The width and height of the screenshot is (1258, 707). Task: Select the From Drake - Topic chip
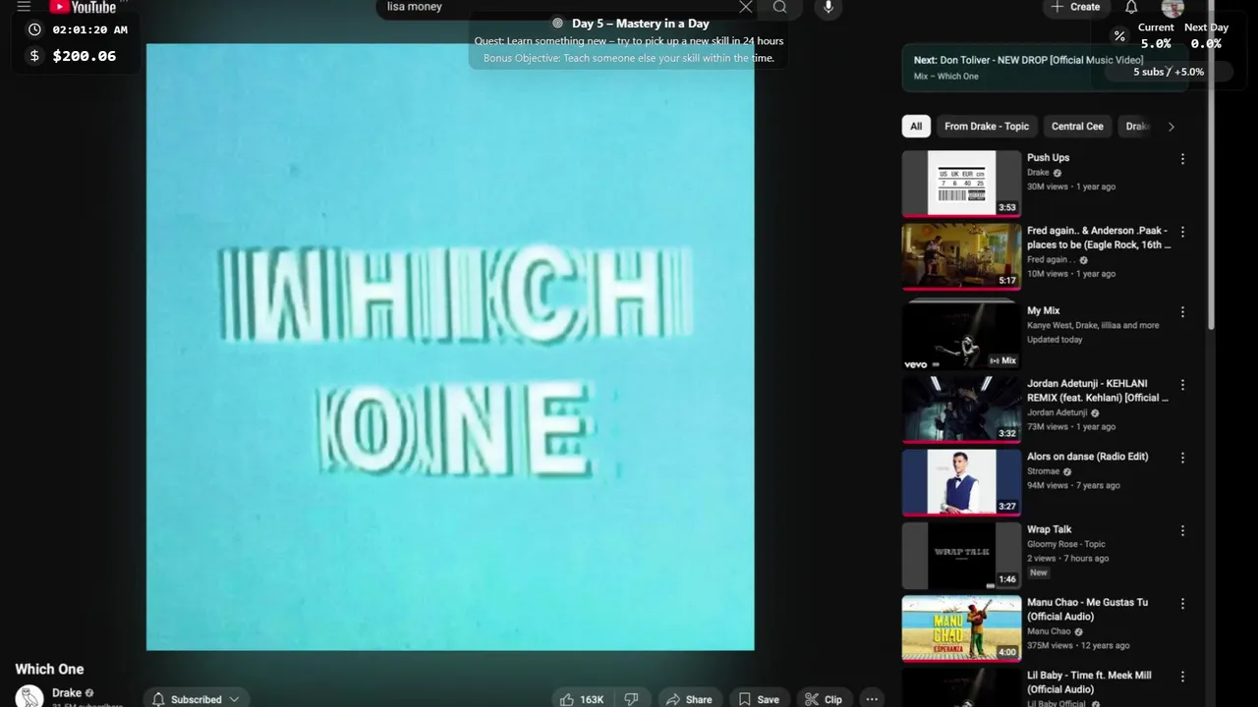pyautogui.click(x=987, y=126)
